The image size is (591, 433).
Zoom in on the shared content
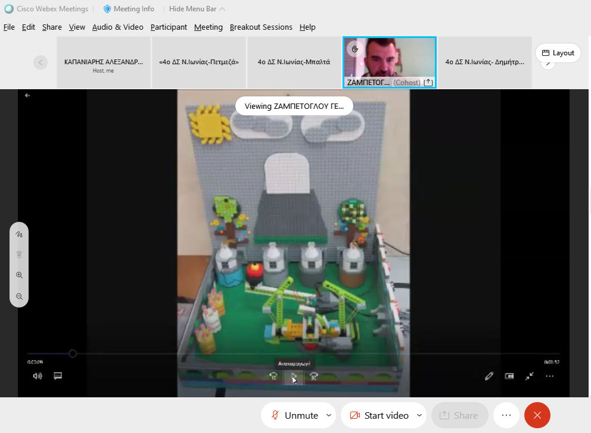19,275
